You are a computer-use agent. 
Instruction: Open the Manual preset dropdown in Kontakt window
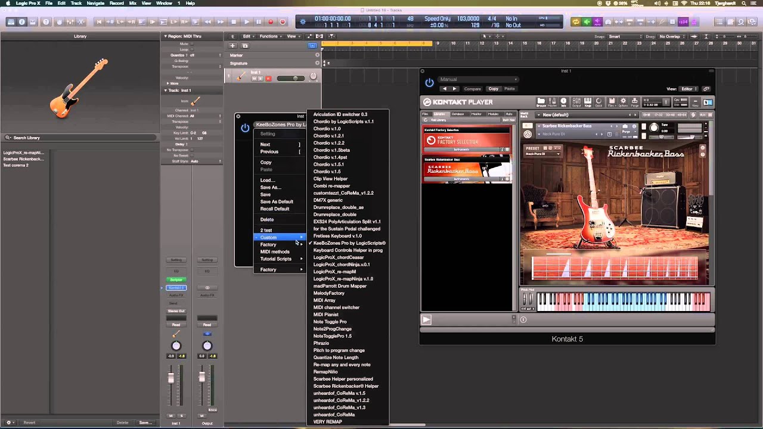[479, 79]
